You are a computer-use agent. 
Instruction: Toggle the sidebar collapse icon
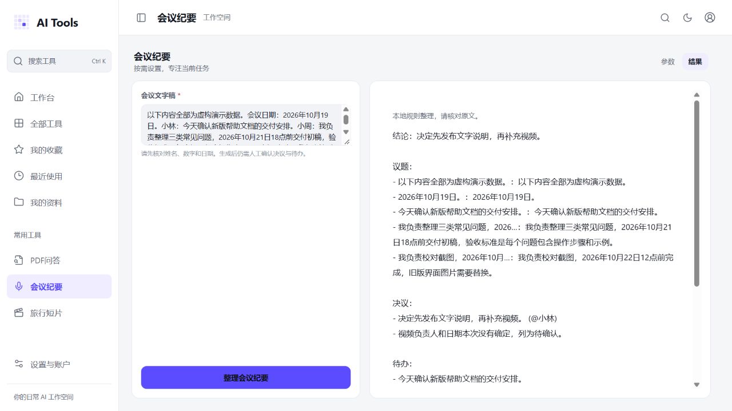141,18
